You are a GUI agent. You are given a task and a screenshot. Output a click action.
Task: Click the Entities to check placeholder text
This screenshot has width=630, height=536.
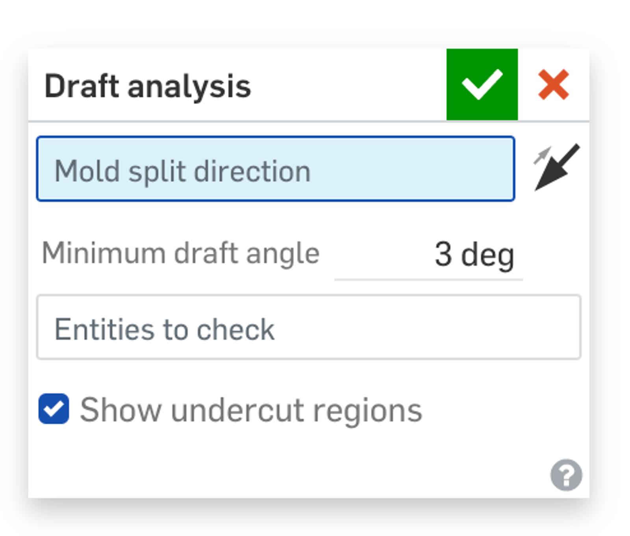[x=164, y=329]
